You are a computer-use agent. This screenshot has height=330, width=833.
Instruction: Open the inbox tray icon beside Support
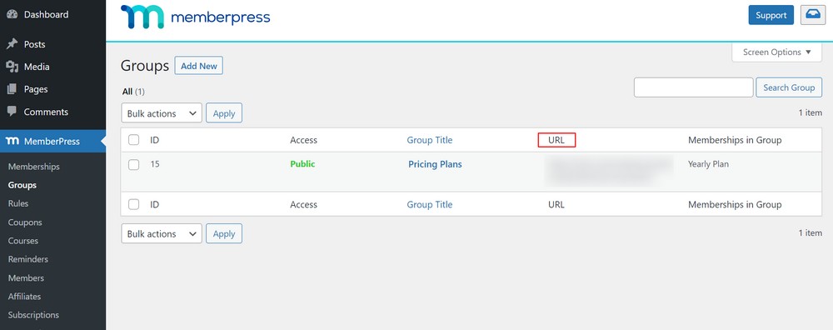coord(813,15)
